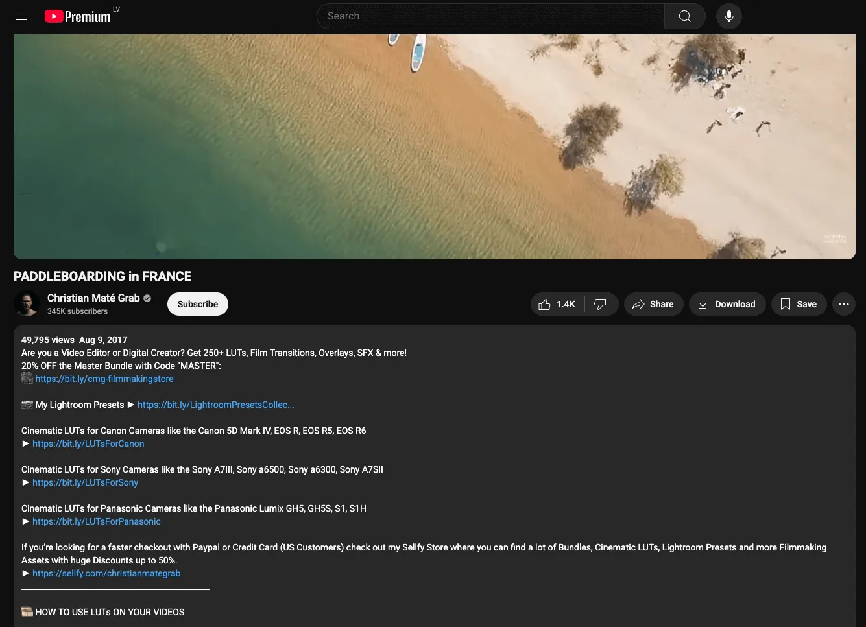
Task: Go to YouTube Premium home logo
Action: (78, 16)
